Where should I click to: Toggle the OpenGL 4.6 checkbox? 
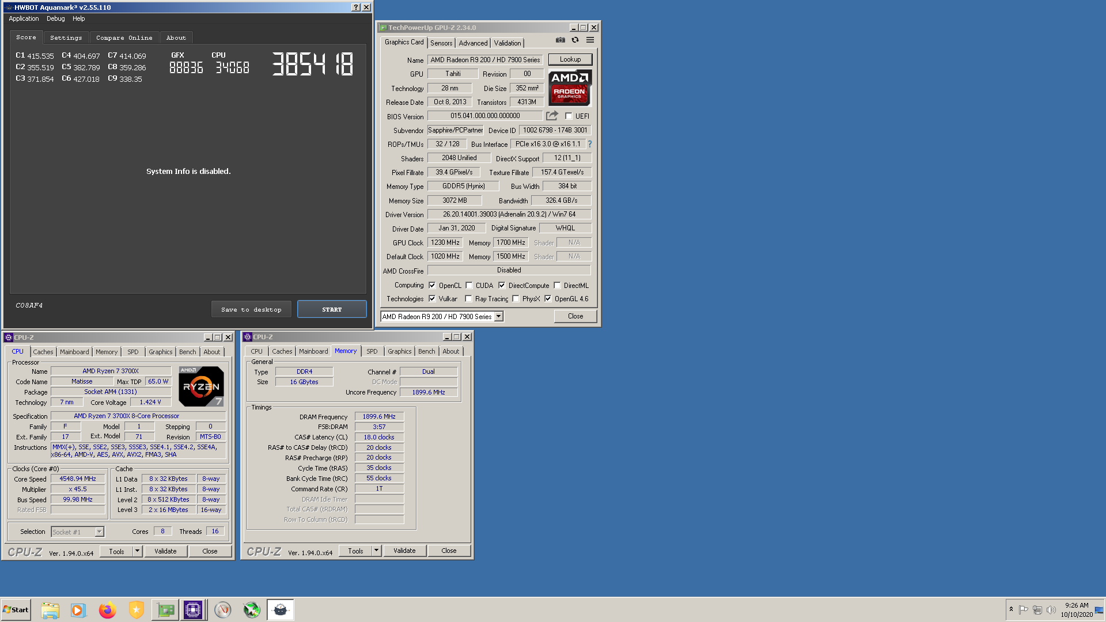pos(548,298)
